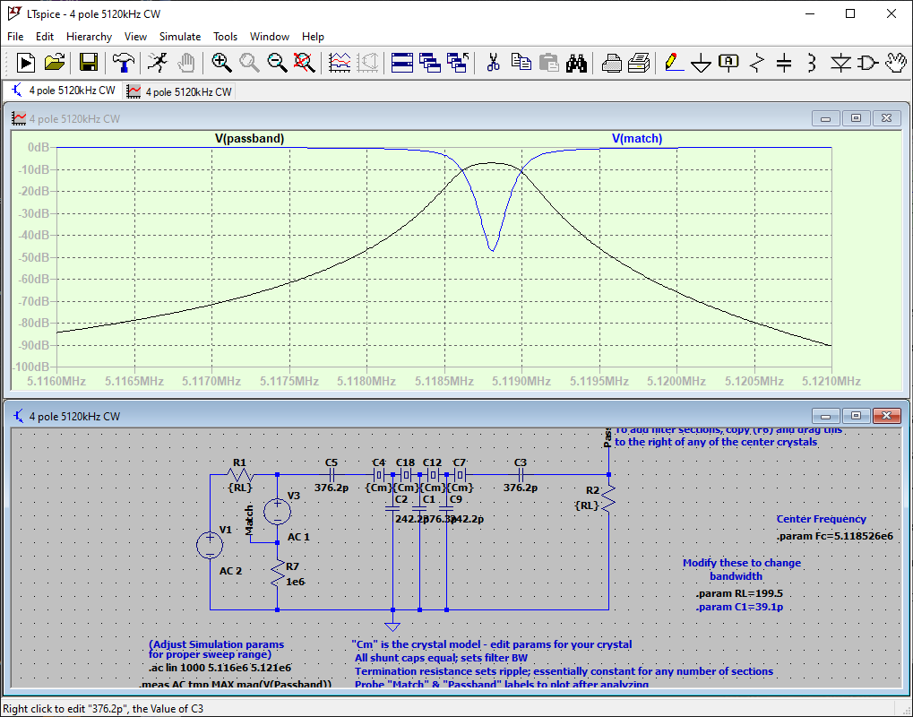Open the Hierarchy menu

click(89, 37)
